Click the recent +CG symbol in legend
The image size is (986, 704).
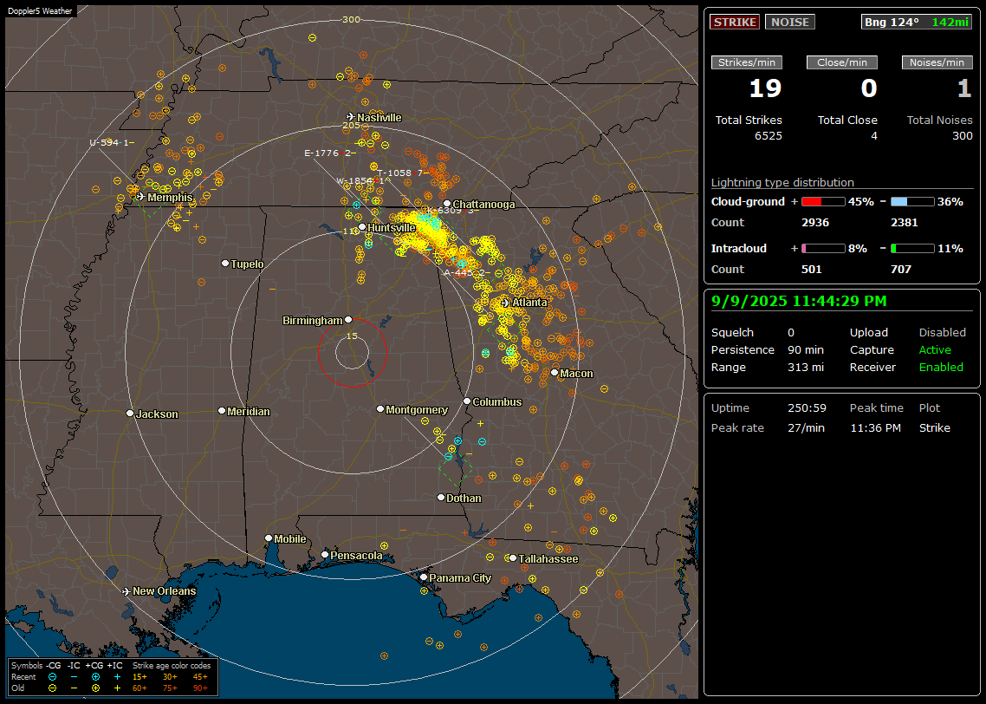point(95,677)
